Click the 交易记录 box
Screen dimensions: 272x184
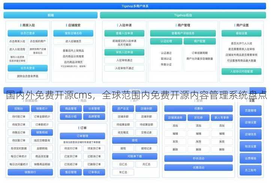pos(146,133)
